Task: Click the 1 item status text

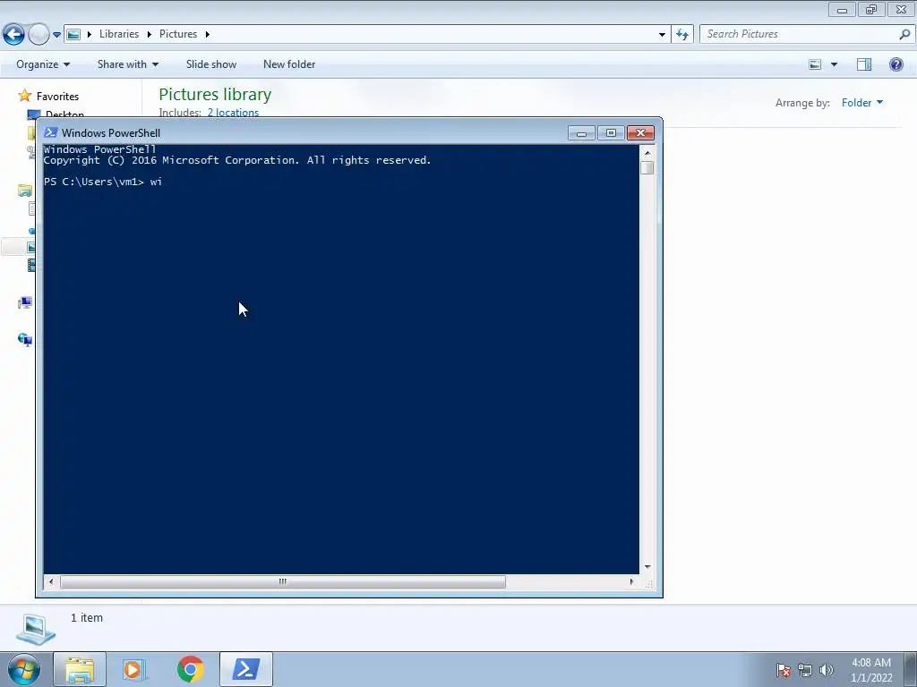Action: pos(87,617)
